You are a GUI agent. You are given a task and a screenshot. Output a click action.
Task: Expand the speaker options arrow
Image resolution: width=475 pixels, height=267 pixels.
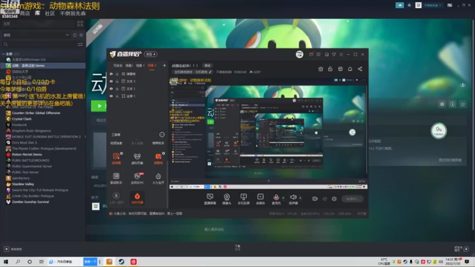[x=300, y=198]
